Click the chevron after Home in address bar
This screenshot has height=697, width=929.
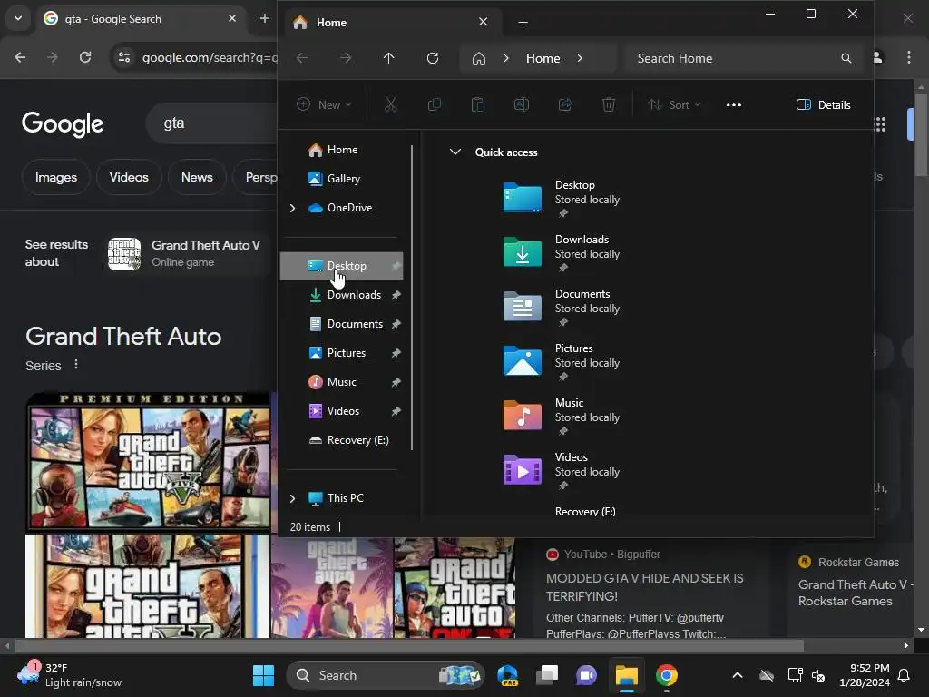pos(580,58)
